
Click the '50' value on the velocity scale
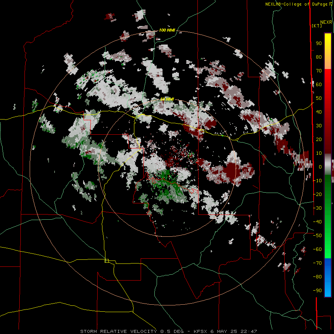point(319,98)
